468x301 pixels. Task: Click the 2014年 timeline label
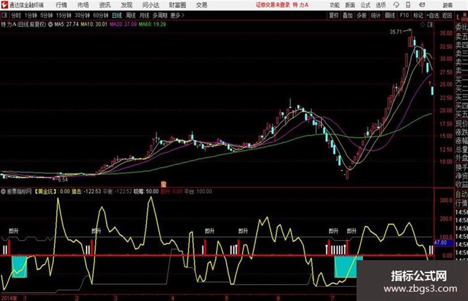9,298
